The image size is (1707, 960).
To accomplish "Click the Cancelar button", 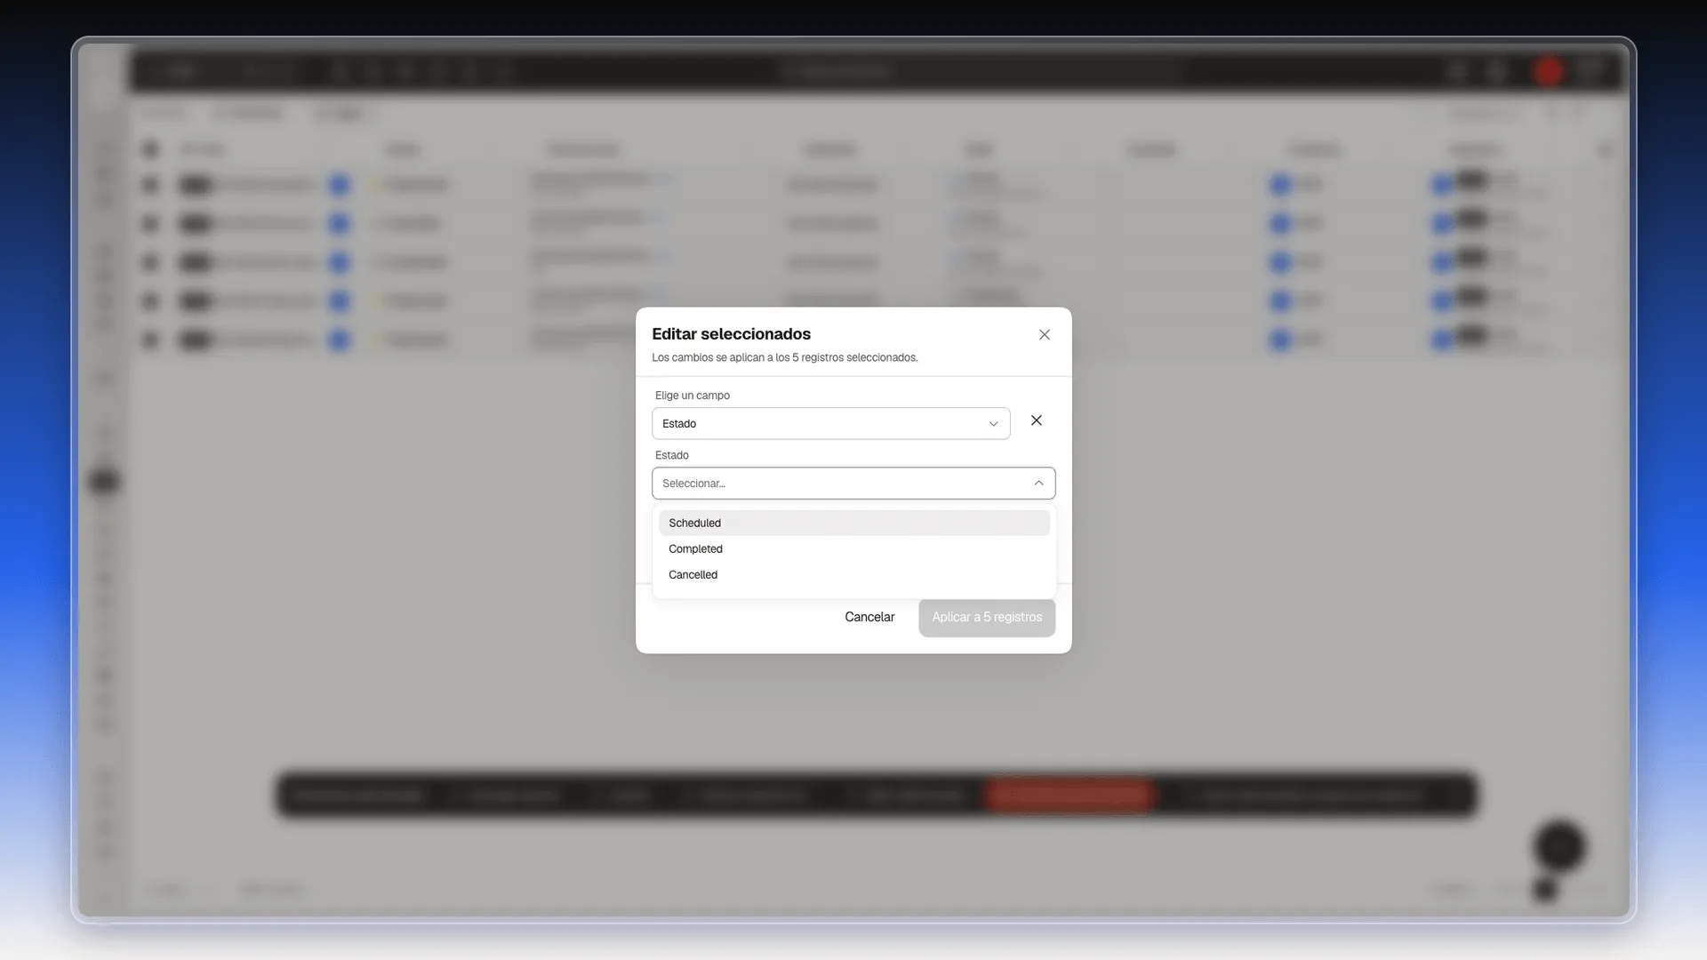I will [x=870, y=617].
